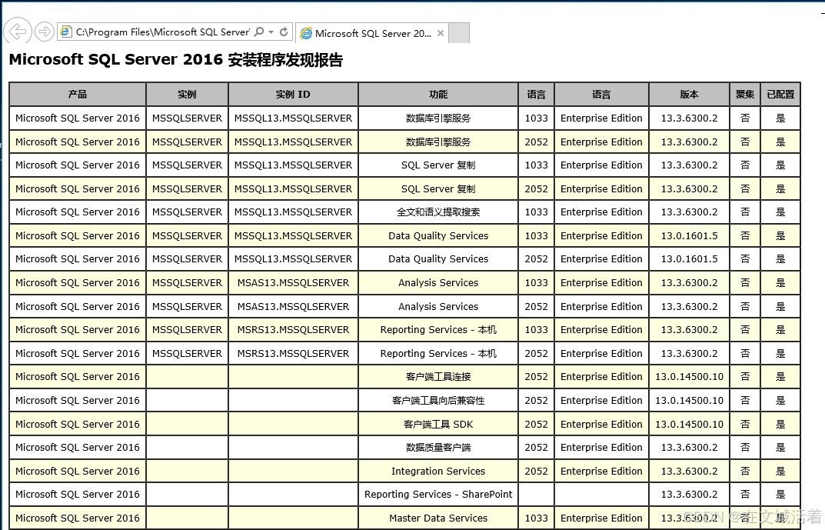Select the 客户端工具向后兼容性 feature cell
The width and height of the screenshot is (825, 530).
point(438,401)
